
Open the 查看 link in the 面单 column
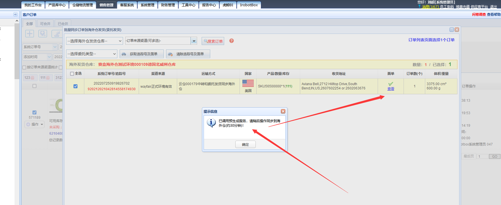(x=391, y=89)
